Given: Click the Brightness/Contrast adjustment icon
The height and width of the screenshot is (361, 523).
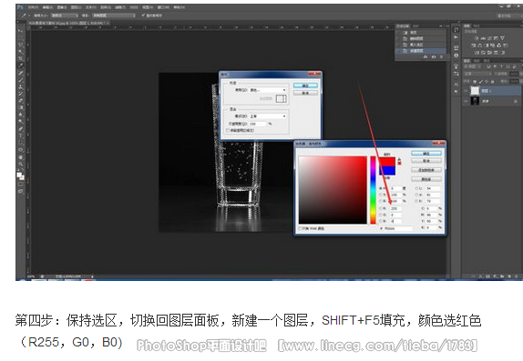Looking at the screenshot, I should [477, 38].
